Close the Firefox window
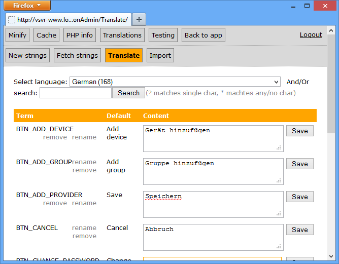Image resolution: width=339 pixels, height=264 pixels. pos(325,6)
